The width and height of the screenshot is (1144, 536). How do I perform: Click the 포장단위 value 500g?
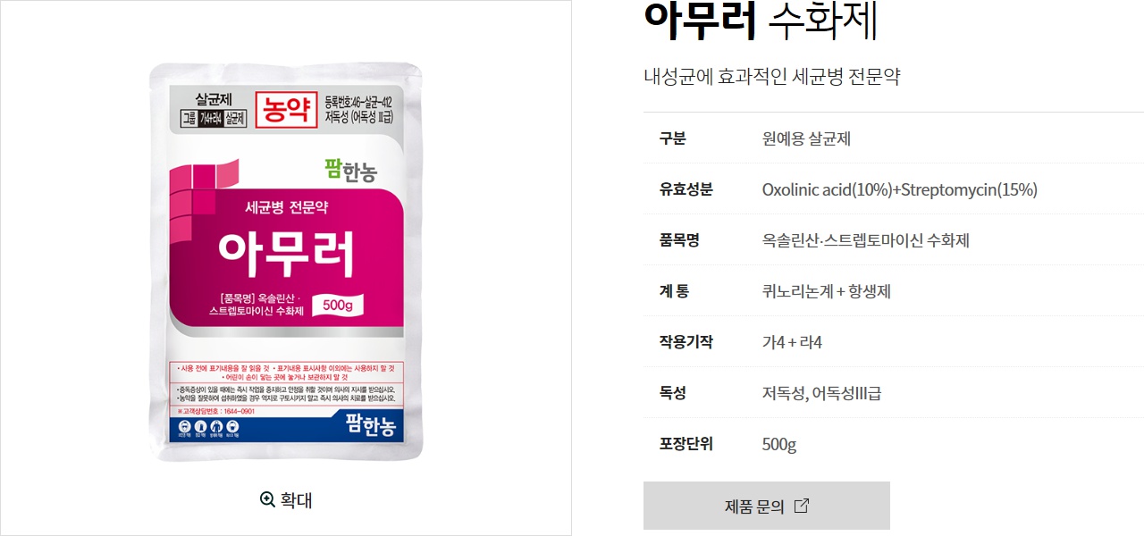(778, 444)
